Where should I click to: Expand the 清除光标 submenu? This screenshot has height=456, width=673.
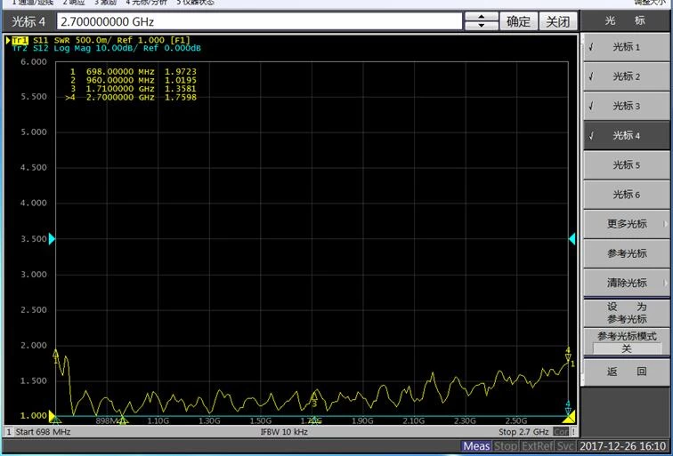click(626, 283)
